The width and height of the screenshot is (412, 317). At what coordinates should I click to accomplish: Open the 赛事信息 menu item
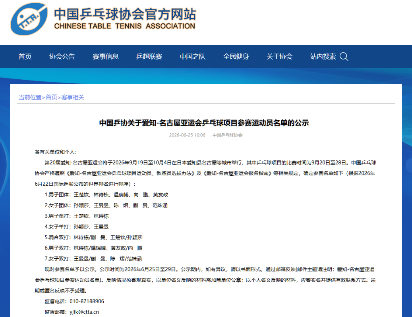(105, 56)
